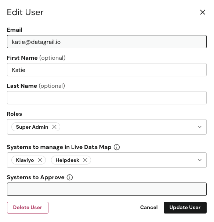Image resolution: width=214 pixels, height=222 pixels.
Task: Cancel editing the user
Action: click(x=149, y=208)
